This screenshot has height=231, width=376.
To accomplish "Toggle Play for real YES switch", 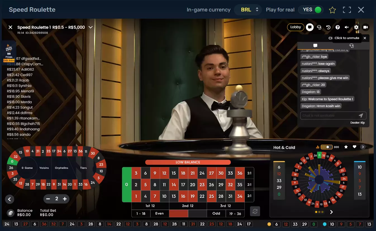I will [x=311, y=10].
